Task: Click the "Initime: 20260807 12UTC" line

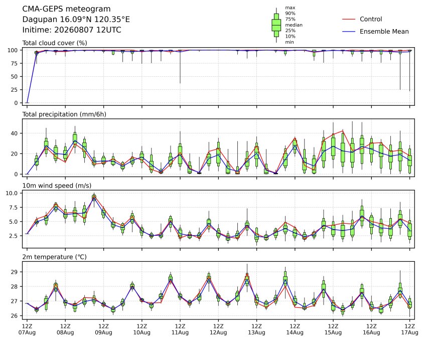Action: coord(72,30)
